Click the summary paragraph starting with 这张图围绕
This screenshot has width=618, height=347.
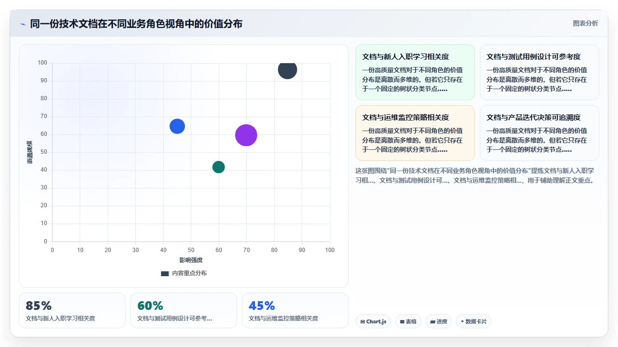coord(475,175)
